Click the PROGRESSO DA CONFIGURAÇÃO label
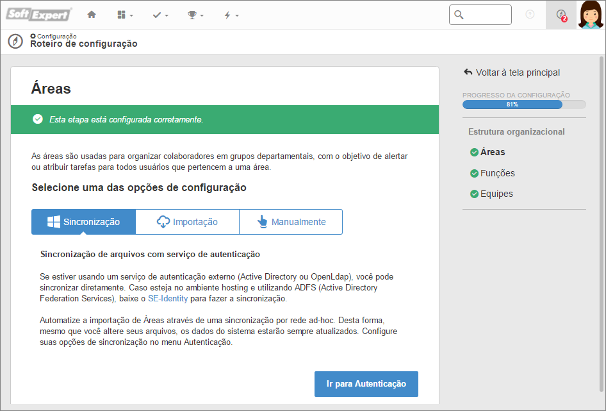606x411 pixels. pos(516,95)
